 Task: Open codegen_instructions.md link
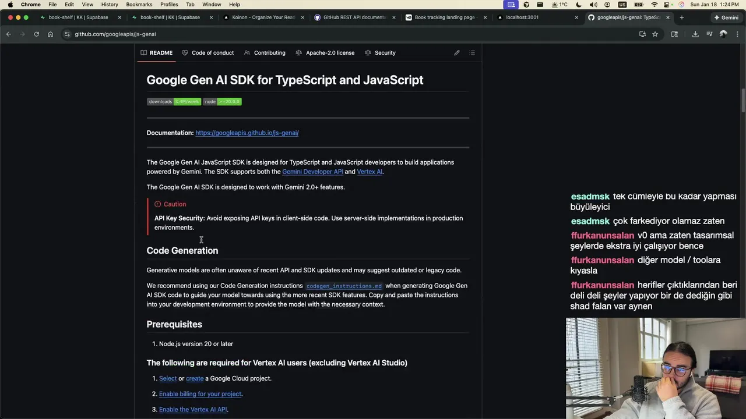pyautogui.click(x=344, y=286)
